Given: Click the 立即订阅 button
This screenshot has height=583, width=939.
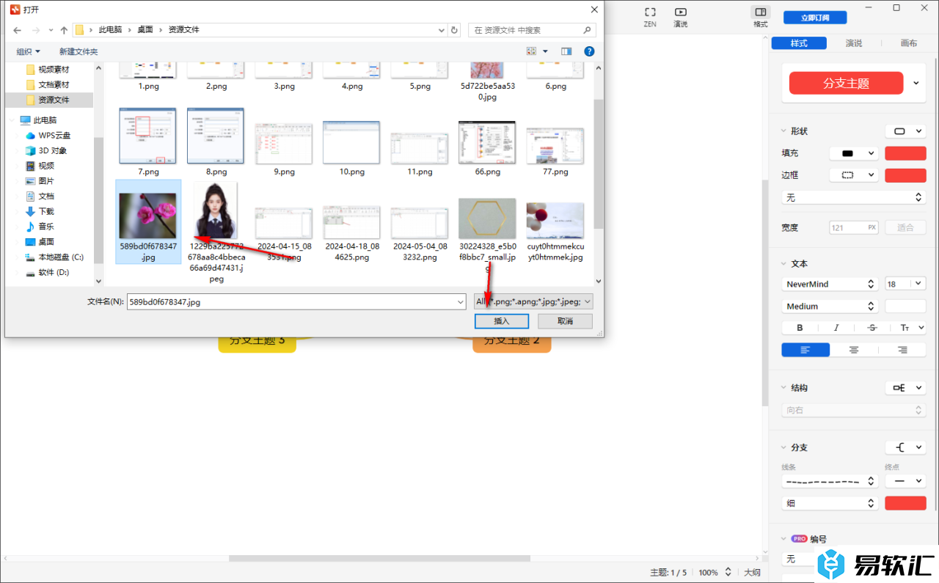Looking at the screenshot, I should (815, 18).
